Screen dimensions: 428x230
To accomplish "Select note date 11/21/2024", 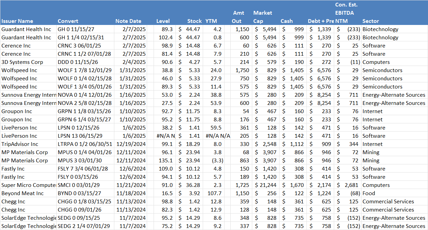I will click(x=131, y=185).
